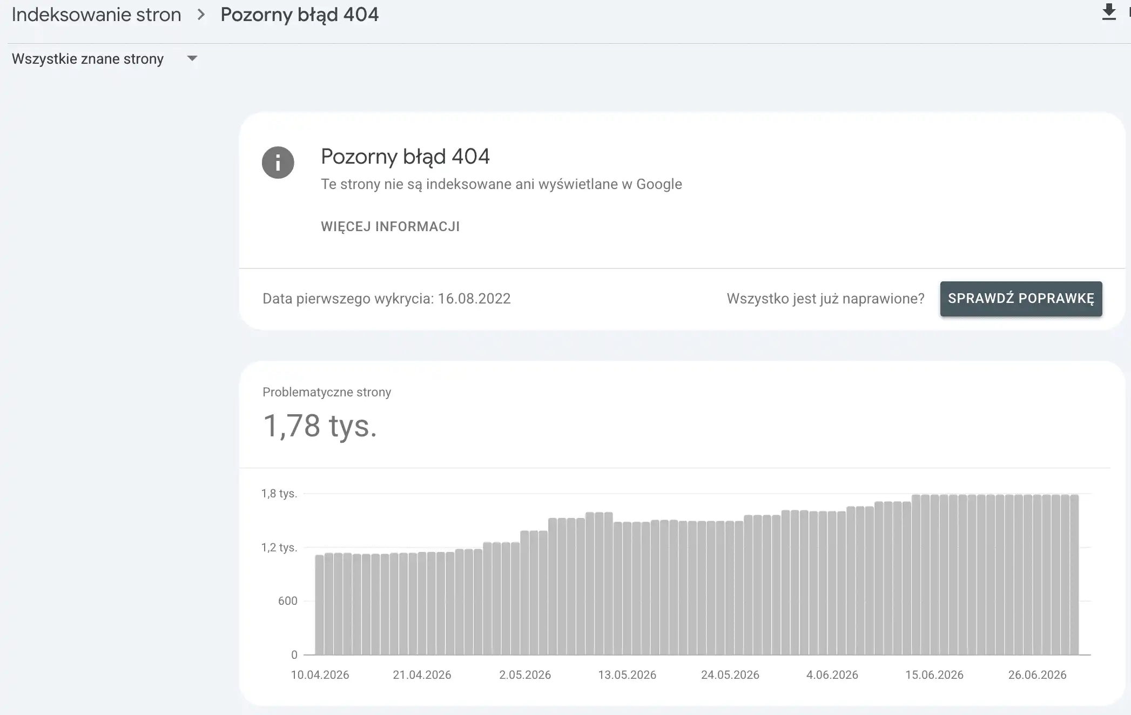Click the 1,8 tys. y-axis label
This screenshot has height=715, width=1131.
(x=279, y=494)
